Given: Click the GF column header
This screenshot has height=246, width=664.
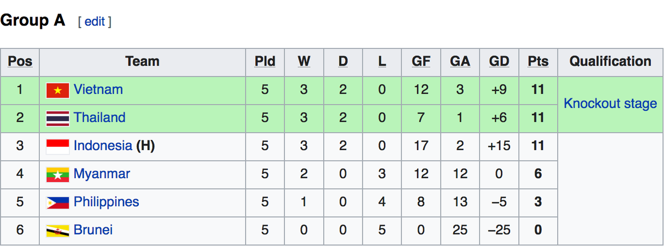Looking at the screenshot, I should 421,62.
